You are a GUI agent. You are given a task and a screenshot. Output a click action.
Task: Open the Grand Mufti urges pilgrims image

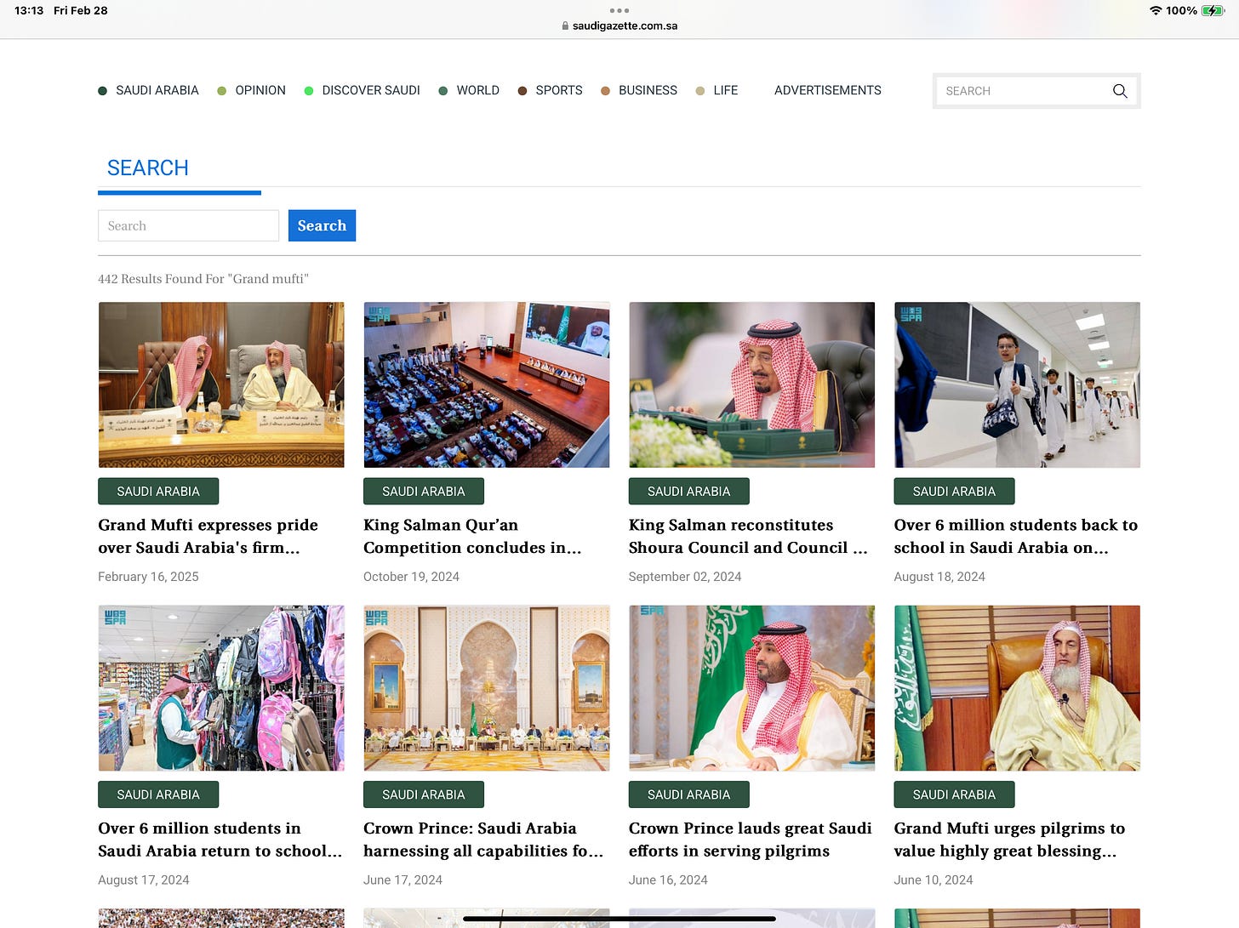point(1017,688)
